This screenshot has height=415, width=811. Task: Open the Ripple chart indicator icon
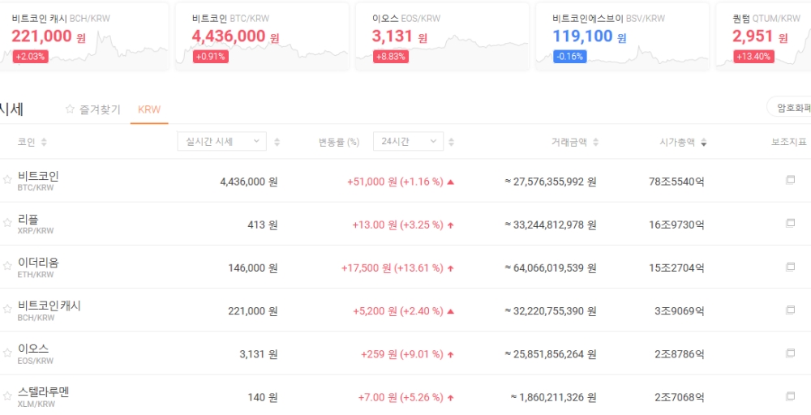(x=790, y=224)
